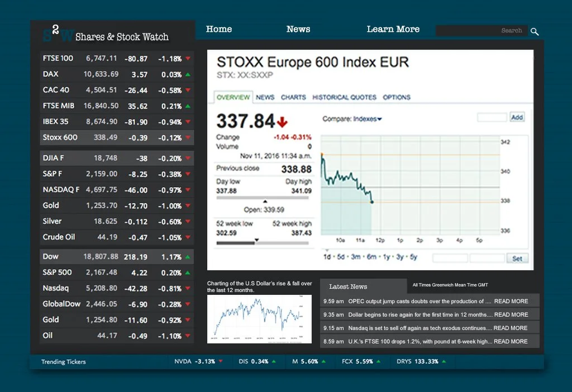The image size is (572, 392).
Task: Click the STOXX intraday price chart
Action: pos(411,185)
